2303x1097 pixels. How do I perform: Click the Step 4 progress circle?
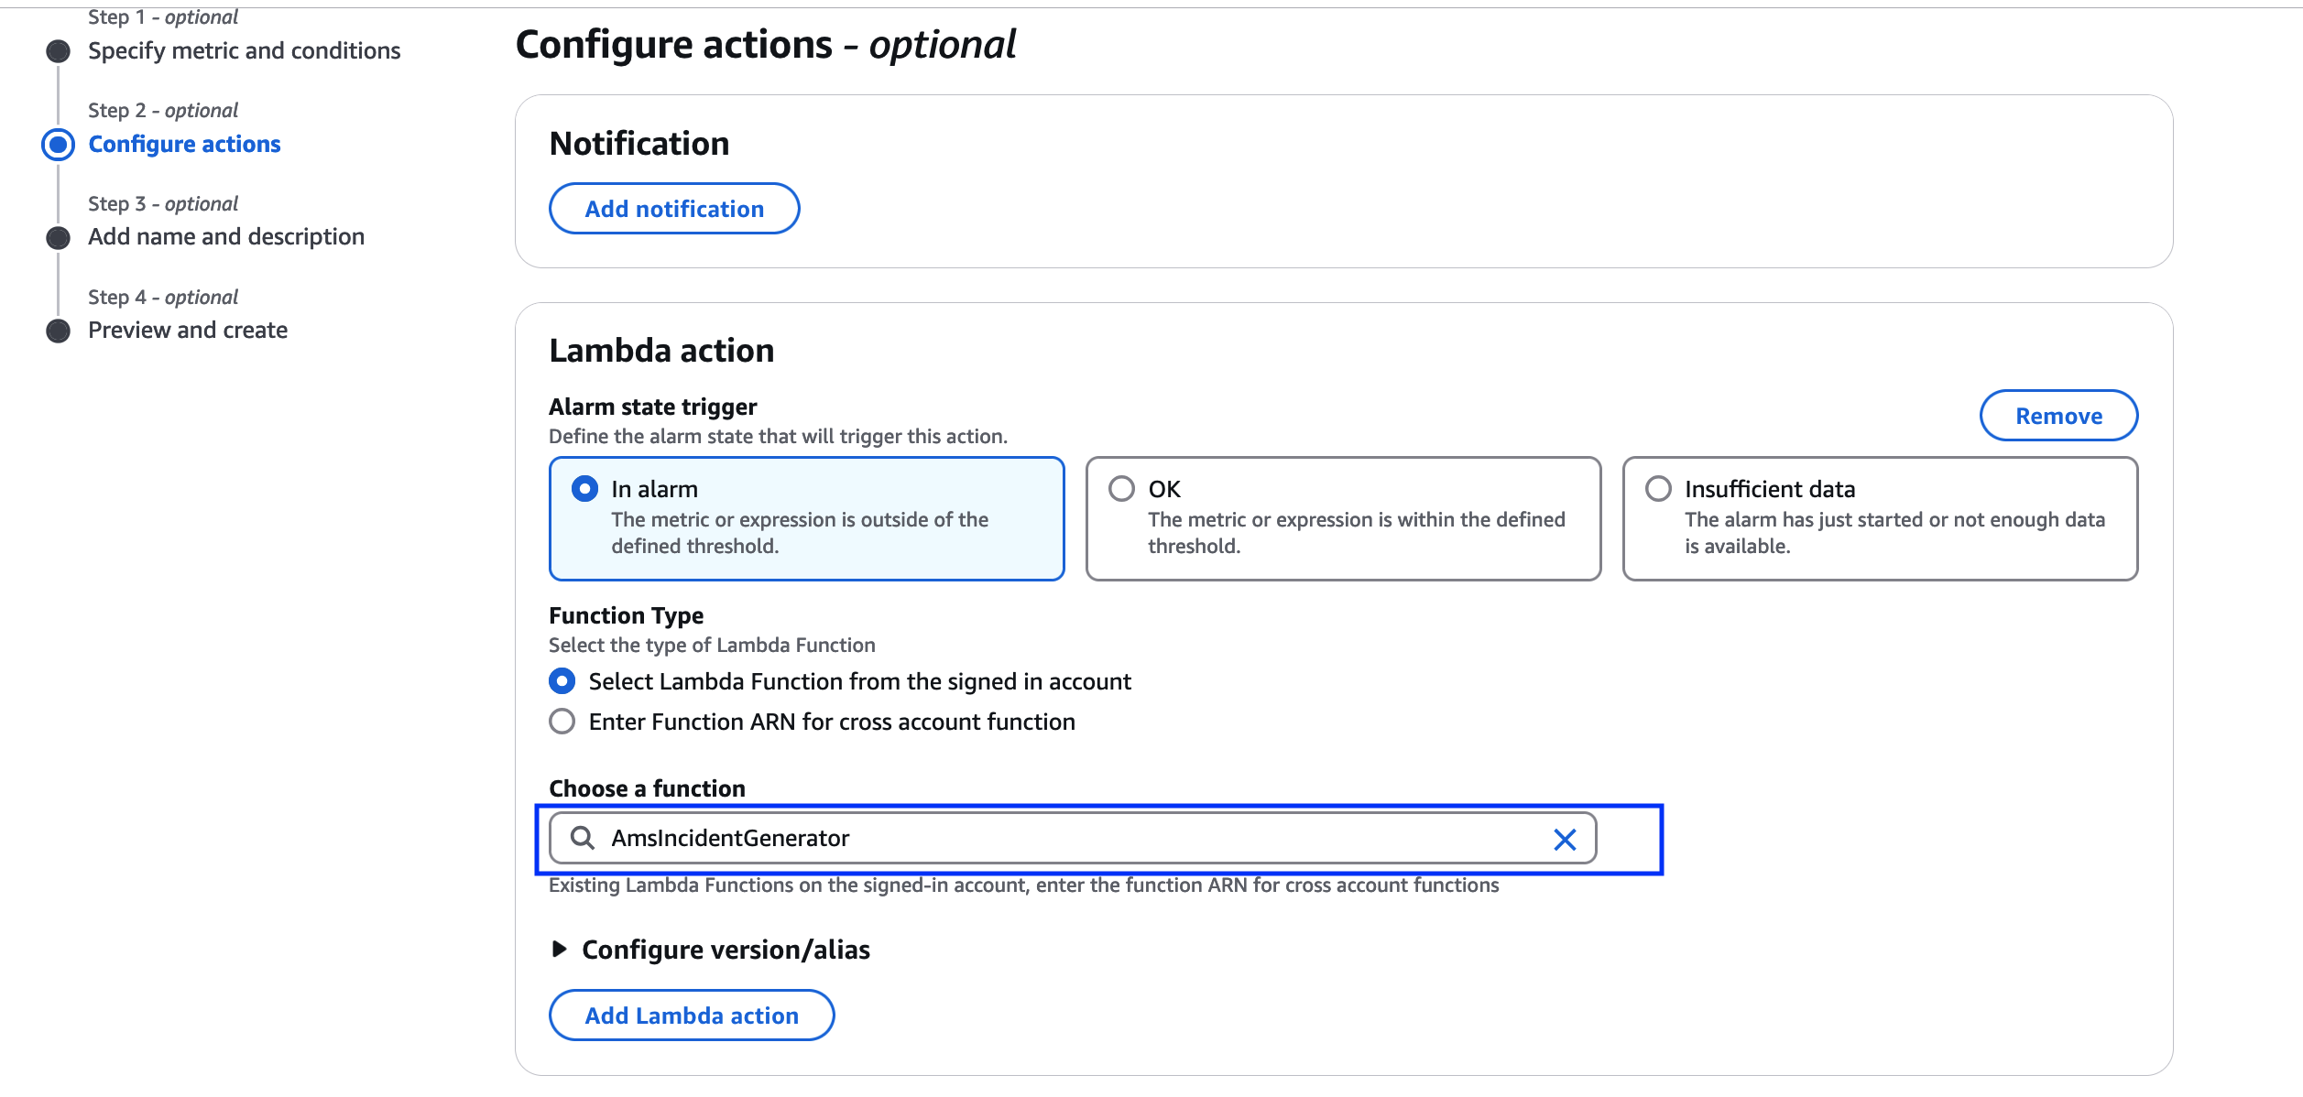click(58, 330)
